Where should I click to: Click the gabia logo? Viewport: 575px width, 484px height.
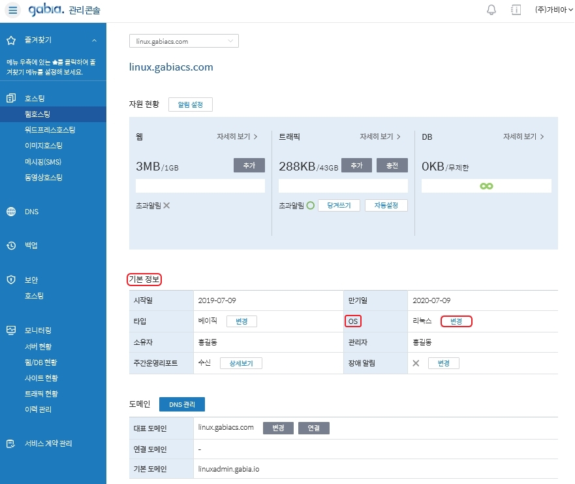pyautogui.click(x=46, y=10)
